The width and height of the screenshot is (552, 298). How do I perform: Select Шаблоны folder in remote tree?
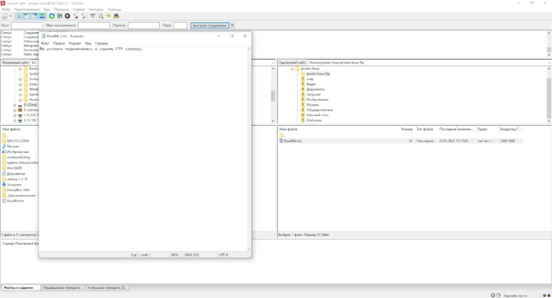point(314,120)
